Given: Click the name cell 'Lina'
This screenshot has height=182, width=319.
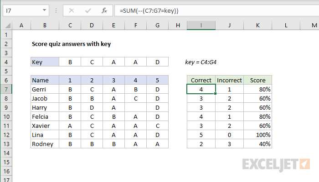Looking at the screenshot, I should point(45,135).
